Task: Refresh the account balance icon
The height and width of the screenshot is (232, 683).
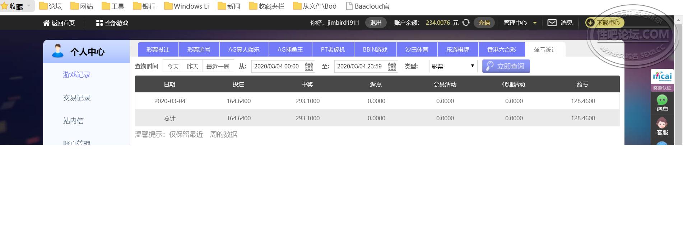Action: coord(466,23)
